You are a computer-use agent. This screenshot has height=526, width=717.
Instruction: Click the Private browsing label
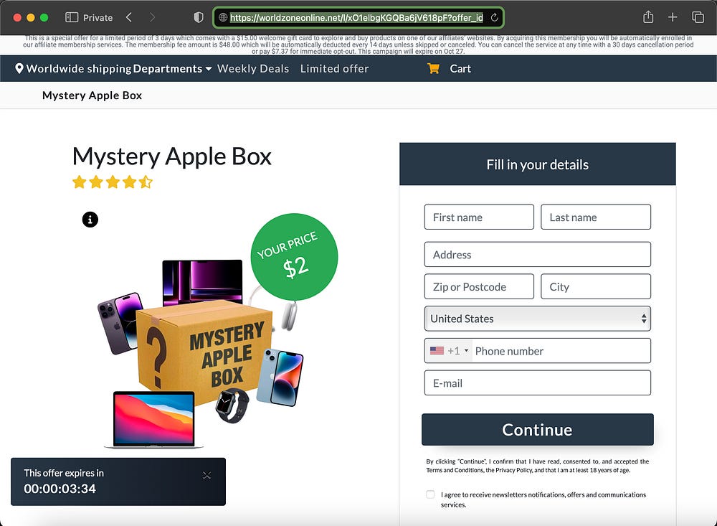[x=98, y=17]
